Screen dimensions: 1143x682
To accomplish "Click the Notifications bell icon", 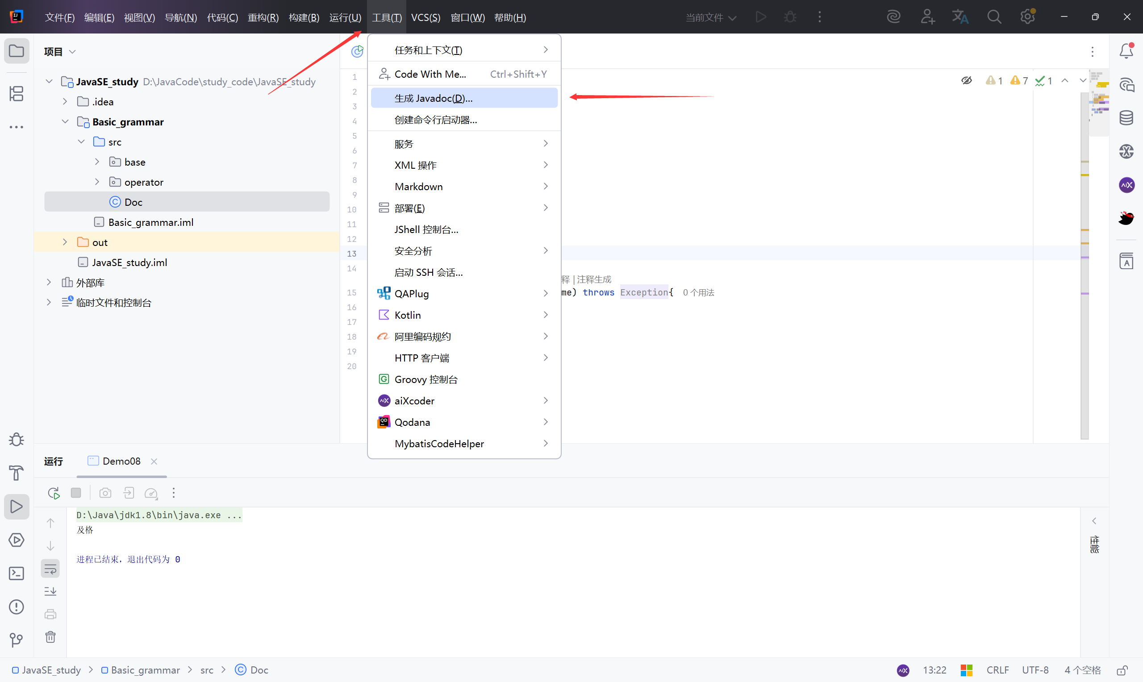I will (x=1126, y=51).
